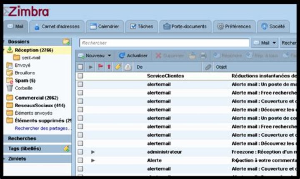300x179 pixels.
Task: Click the new tag icon beside Tags
Action: click(x=66, y=149)
